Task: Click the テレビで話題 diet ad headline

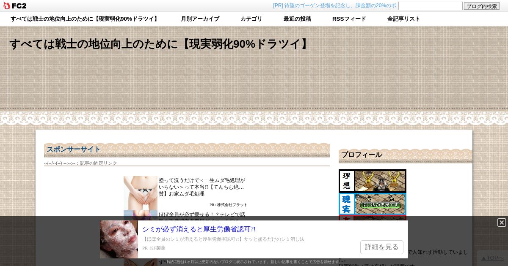Action: click(x=202, y=214)
